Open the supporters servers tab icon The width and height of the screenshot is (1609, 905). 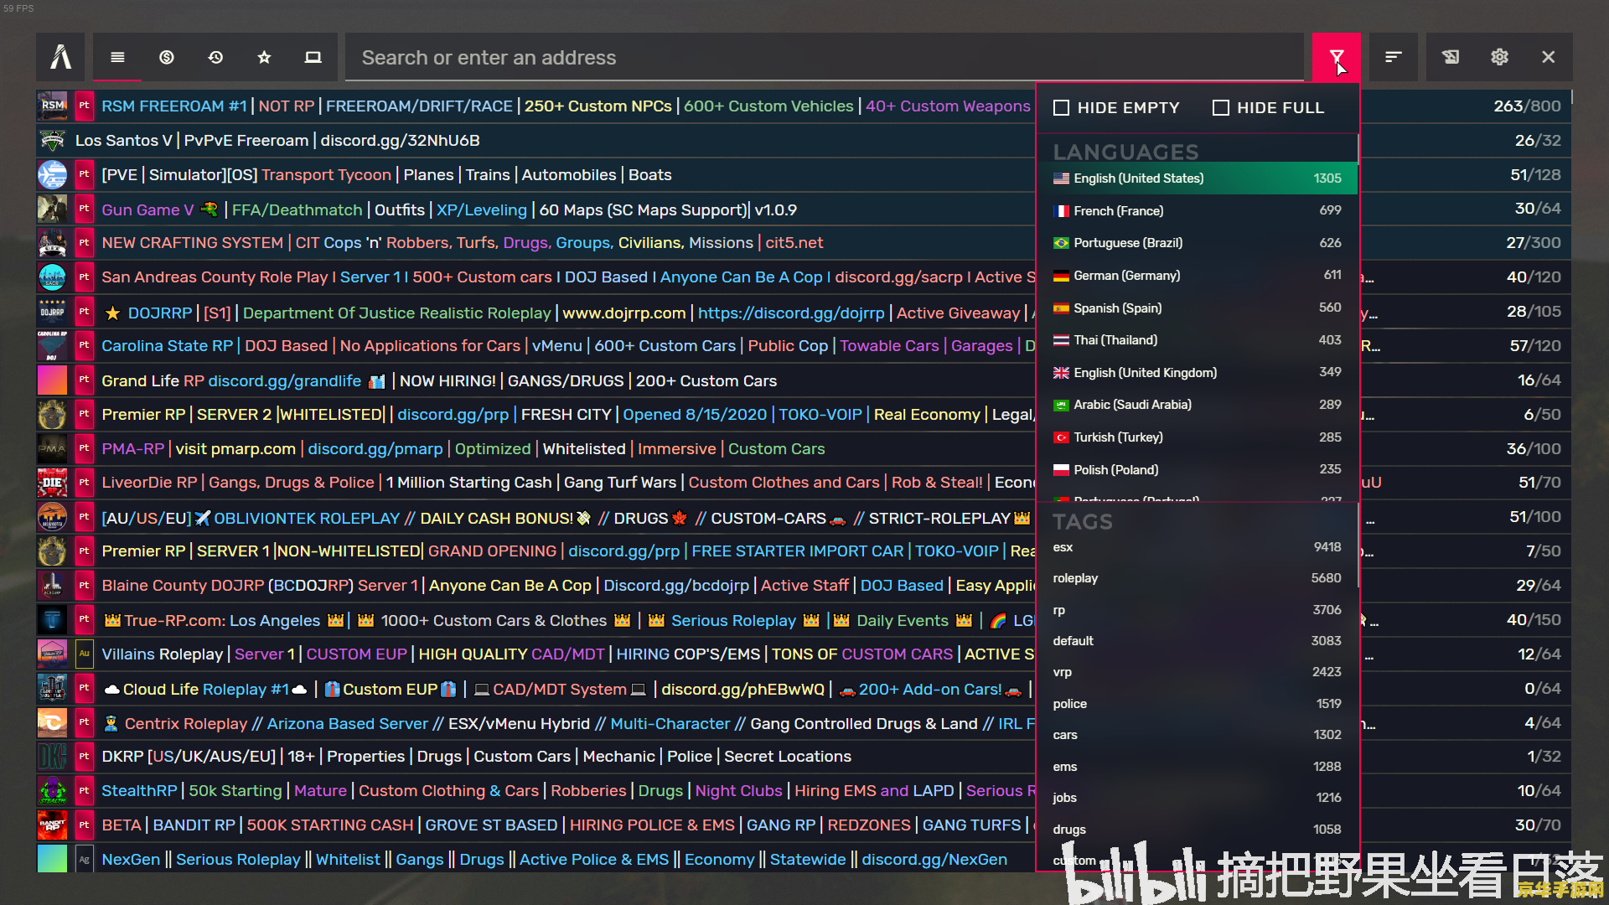167,57
